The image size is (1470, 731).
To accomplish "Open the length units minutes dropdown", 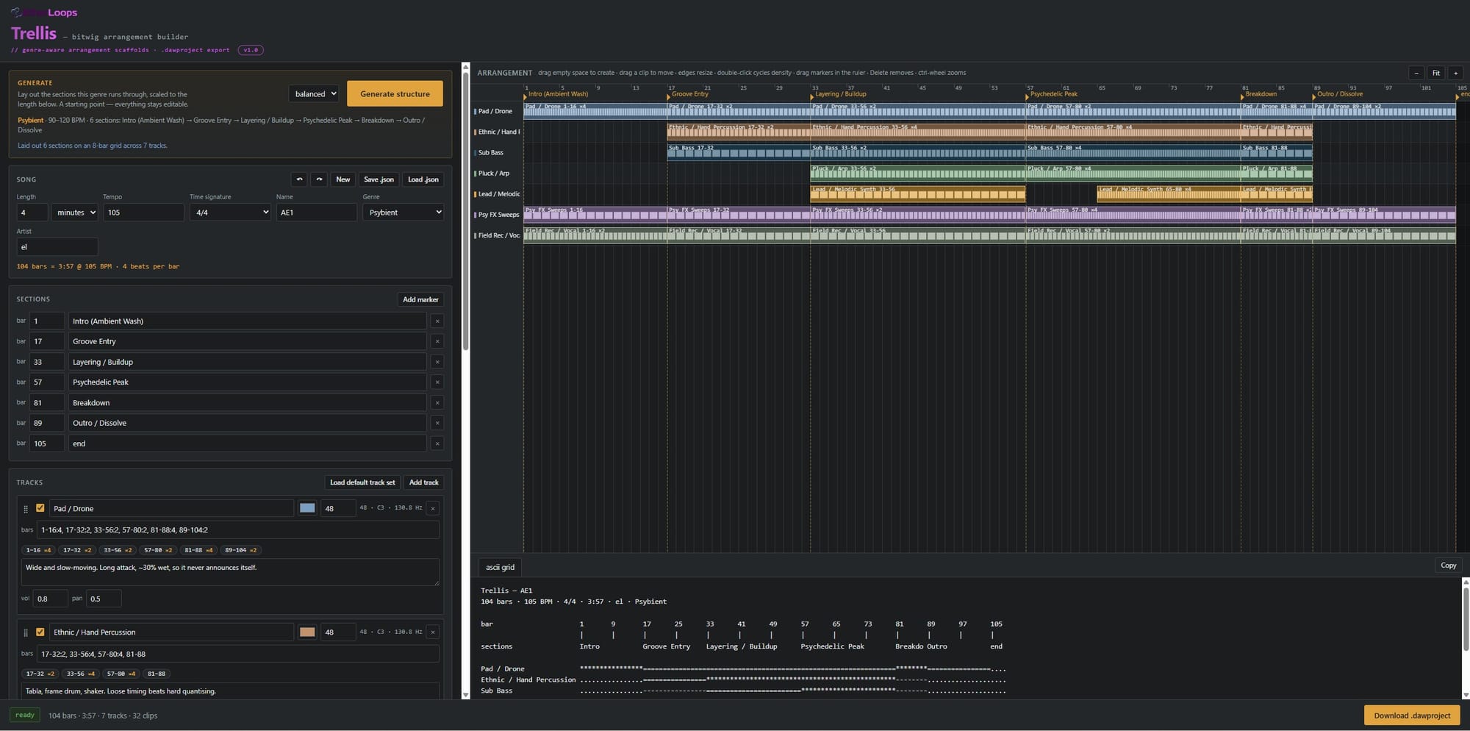I will coord(74,213).
